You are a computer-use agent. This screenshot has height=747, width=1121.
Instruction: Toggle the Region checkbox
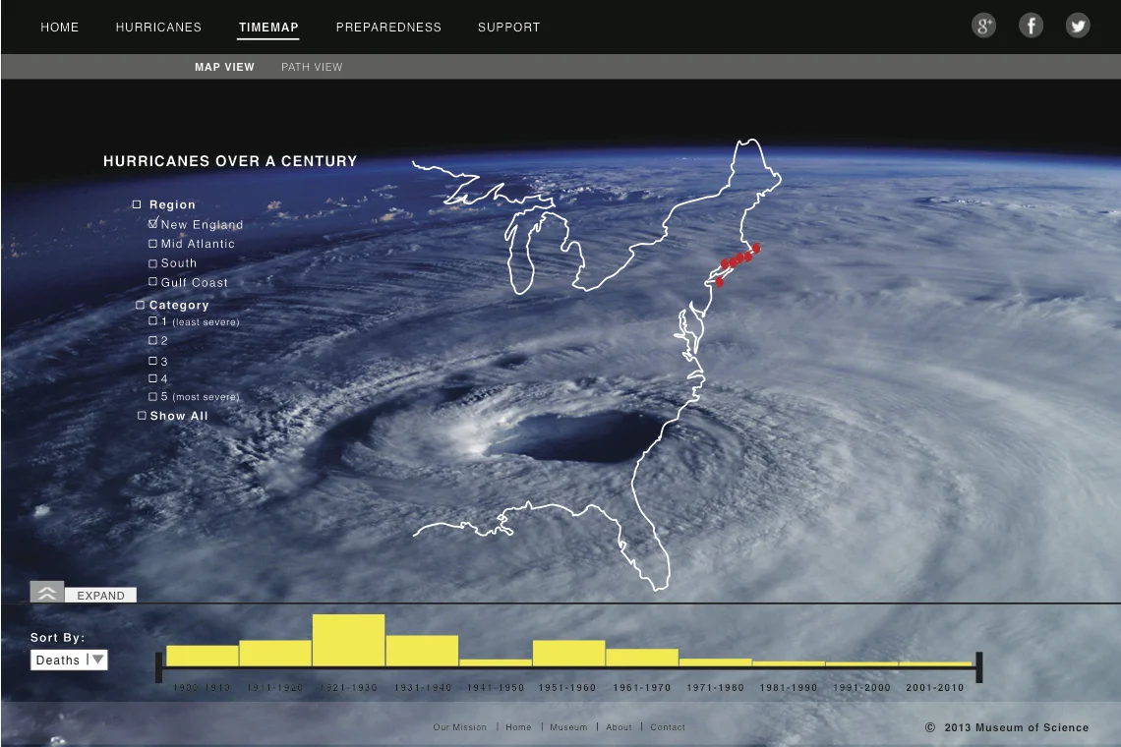coord(137,204)
